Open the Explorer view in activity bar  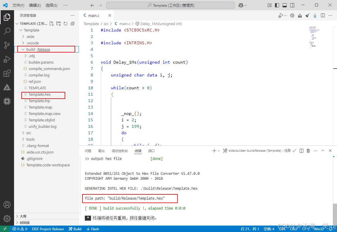[7, 17]
